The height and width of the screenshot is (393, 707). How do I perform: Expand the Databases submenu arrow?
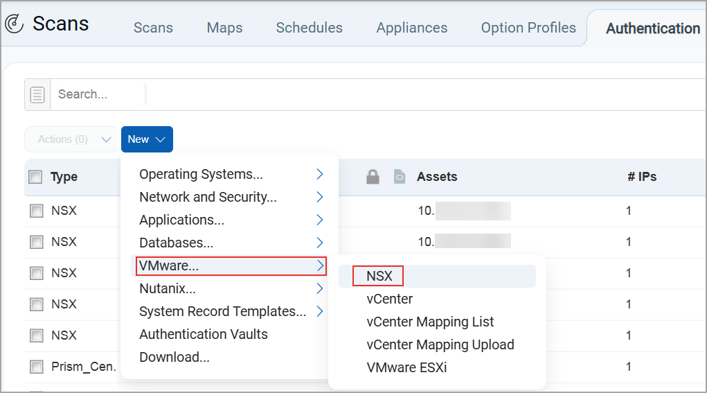(x=320, y=243)
